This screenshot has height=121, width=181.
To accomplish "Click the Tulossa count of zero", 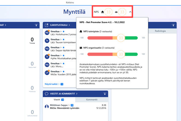I will tap(32, 40).
